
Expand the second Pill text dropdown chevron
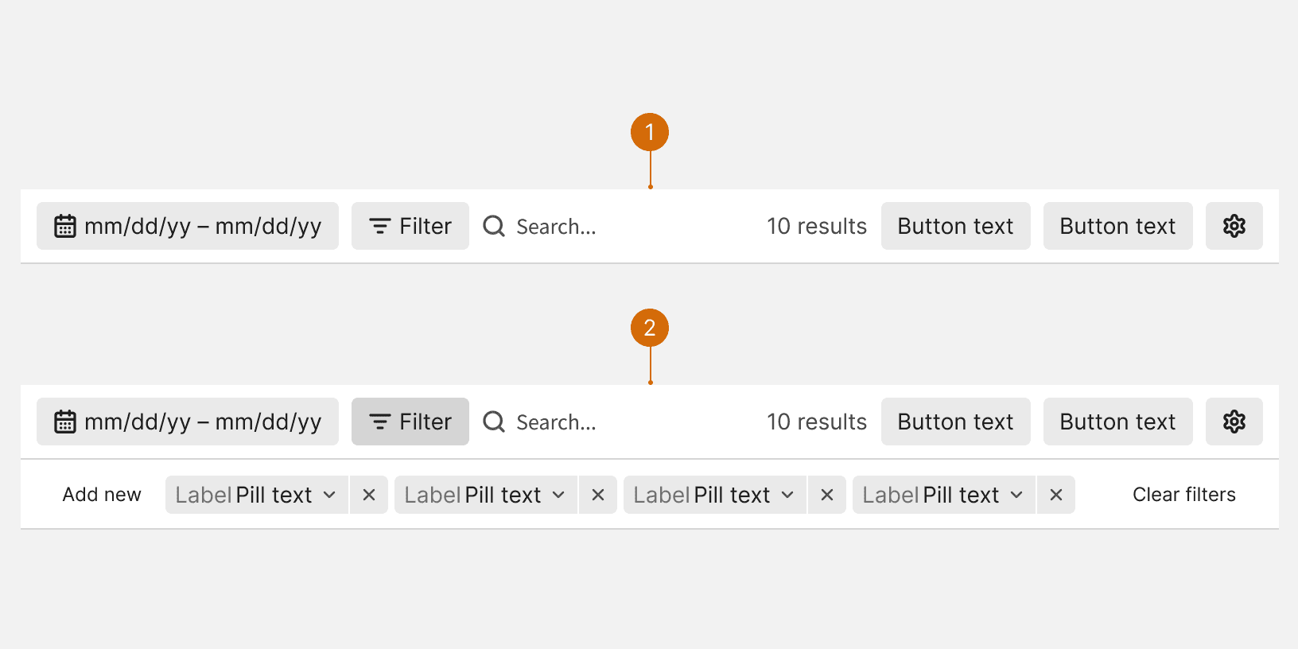[558, 495]
